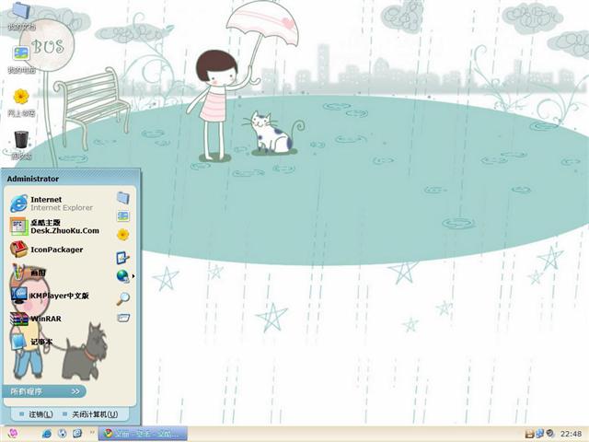
Task: Click the blue folder icon in start menu right column
Action: (122, 198)
